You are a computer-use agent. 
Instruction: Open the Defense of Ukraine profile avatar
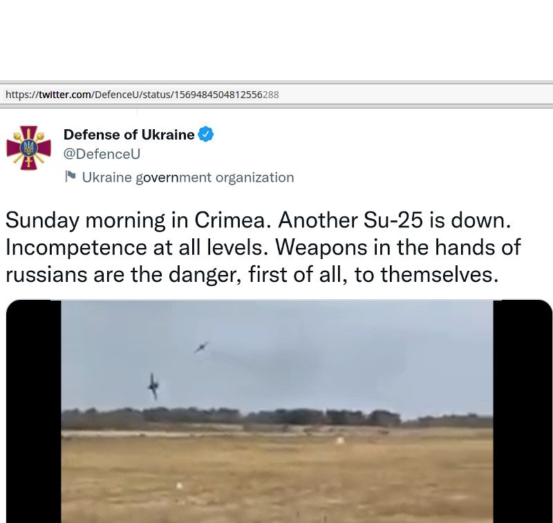pyautogui.click(x=28, y=148)
